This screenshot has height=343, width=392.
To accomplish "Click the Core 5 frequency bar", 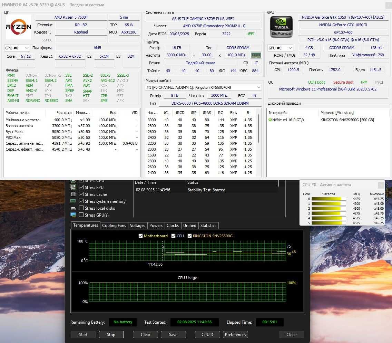I will tap(329, 223).
